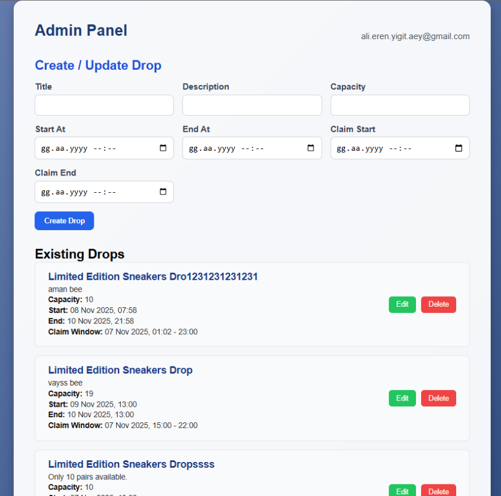Delete the Dro1231231231231 sneakers drop
The image size is (501, 496).
click(438, 304)
